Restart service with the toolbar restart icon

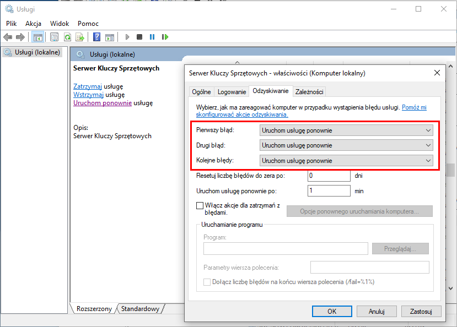tap(165, 37)
